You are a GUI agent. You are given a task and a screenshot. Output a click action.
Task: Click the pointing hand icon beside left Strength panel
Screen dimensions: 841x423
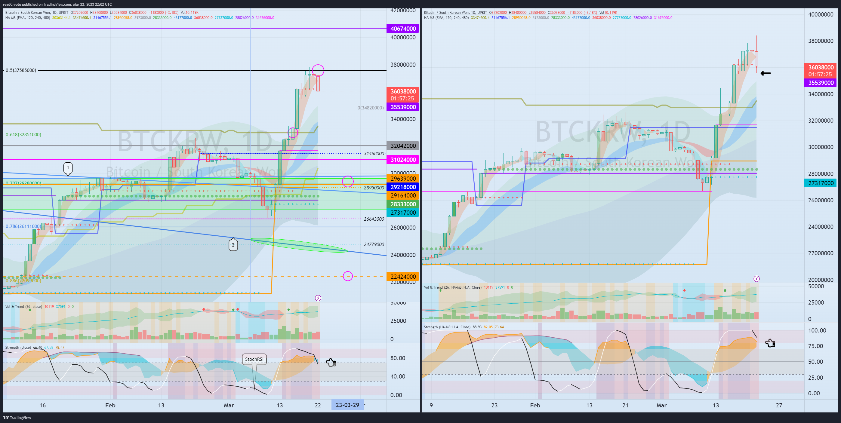[331, 362]
